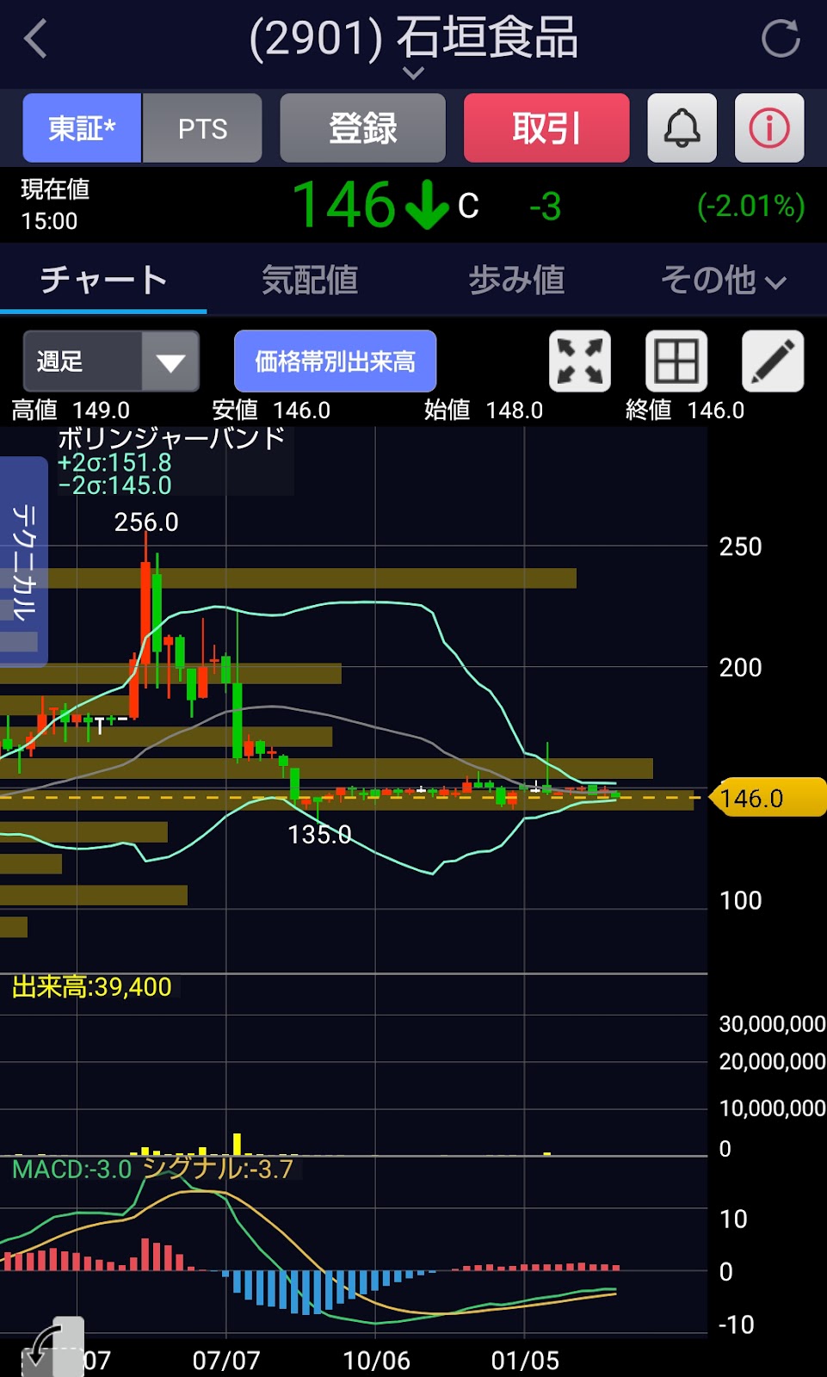Tap MACD:-3.0 indicator label
827x1377 pixels.
tap(72, 1169)
